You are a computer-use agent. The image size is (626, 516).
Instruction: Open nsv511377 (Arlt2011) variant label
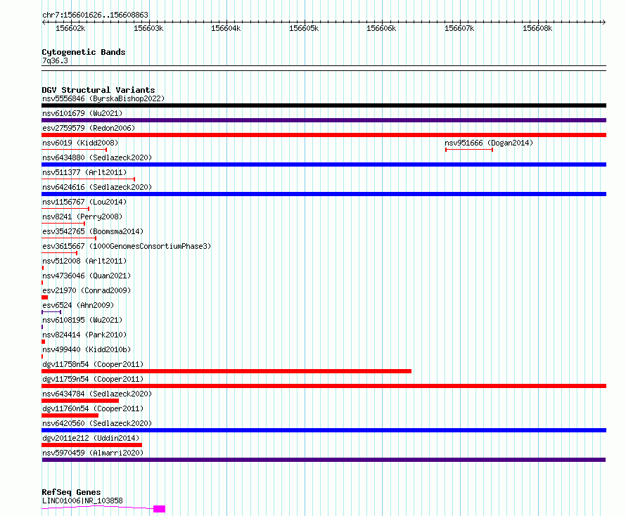point(84,172)
